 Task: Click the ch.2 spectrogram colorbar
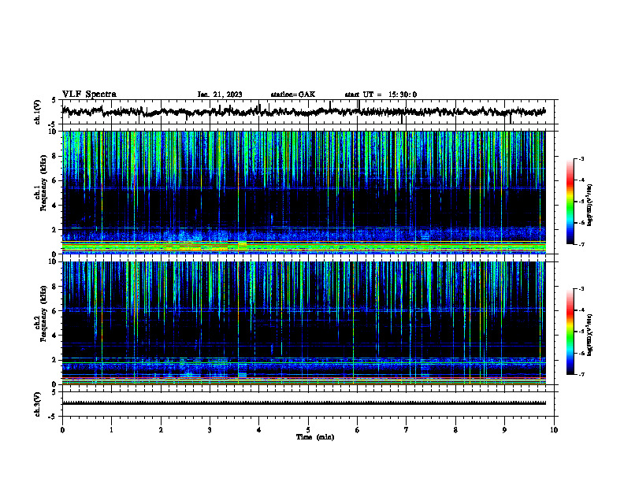(x=570, y=332)
